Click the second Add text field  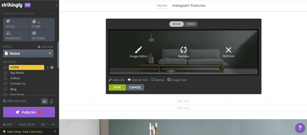(x=183, y=108)
